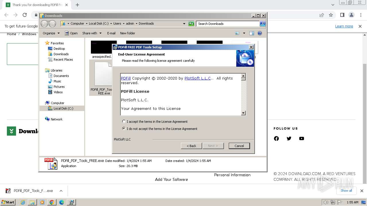Select Libraries in navigation pane
This screenshot has width=367, height=206.
coord(56,70)
